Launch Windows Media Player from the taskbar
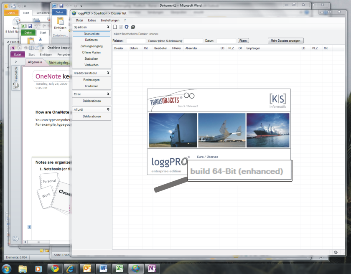The image size is (351, 274). click(x=38, y=269)
